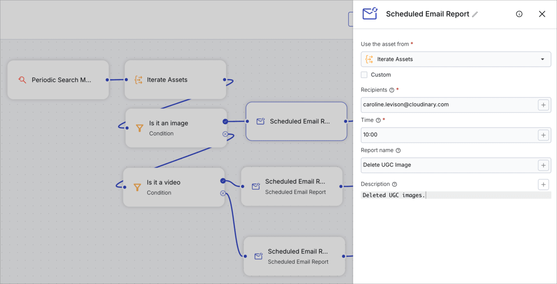Viewport: 557px width, 284px height.
Task: Select the filter icon on 'Is it a video'
Action: tap(138, 187)
